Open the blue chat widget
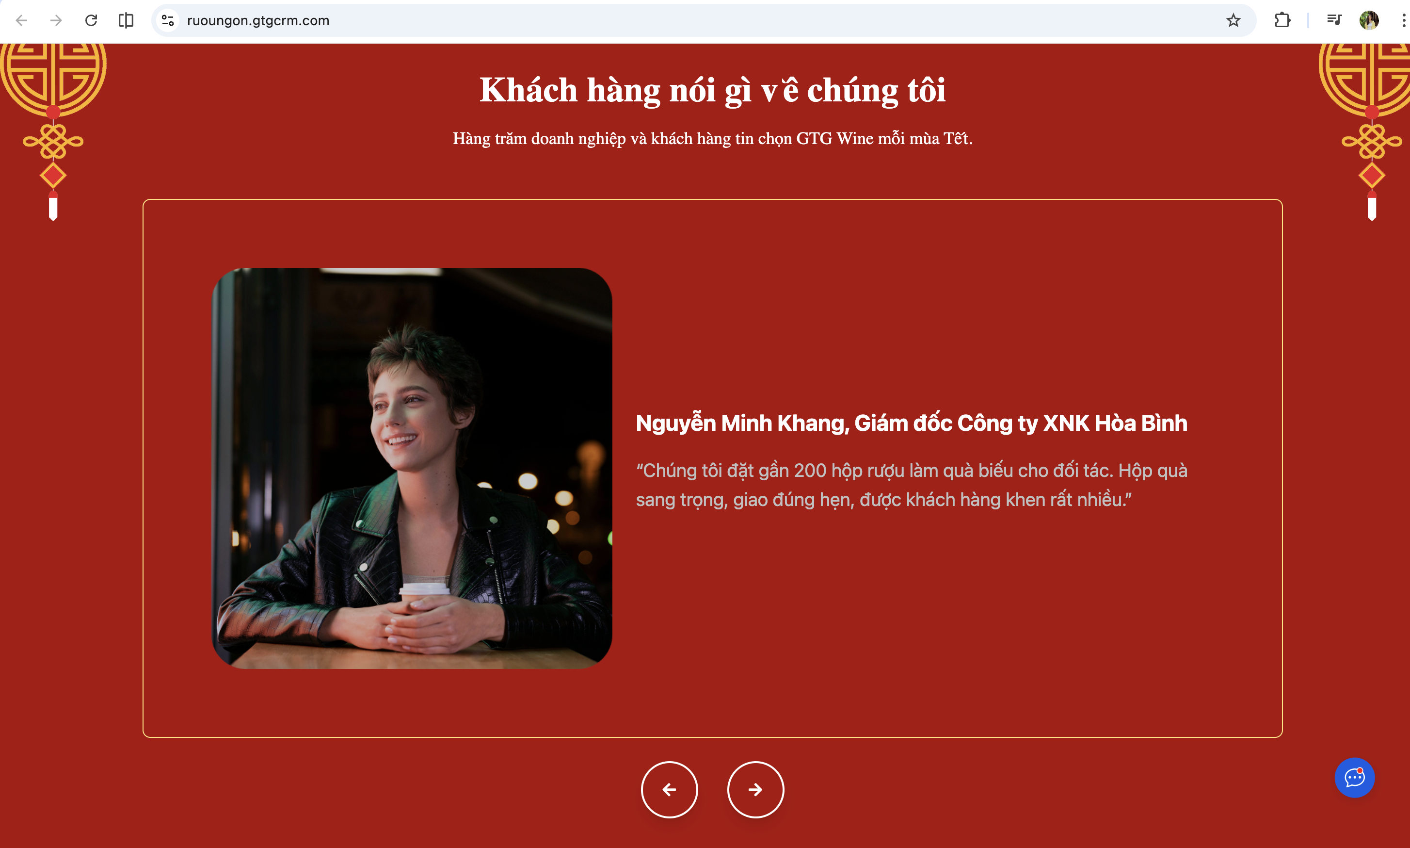The image size is (1410, 848). 1354,778
